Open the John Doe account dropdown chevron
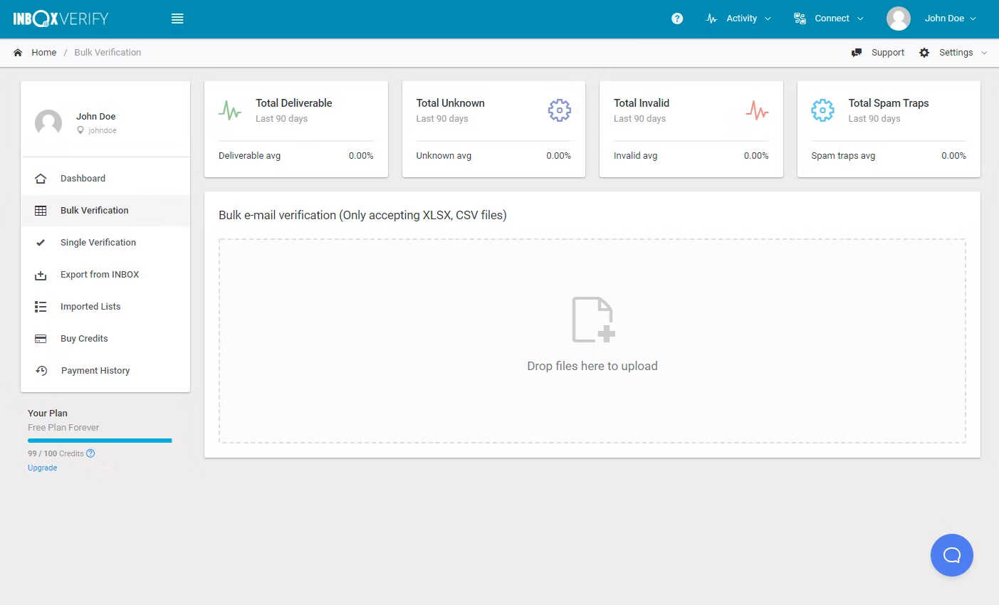Screen dimensions: 999x605 (973, 19)
